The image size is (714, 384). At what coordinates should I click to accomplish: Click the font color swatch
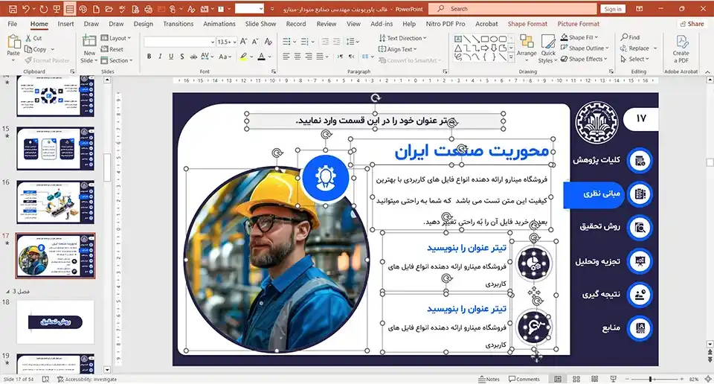[261, 57]
